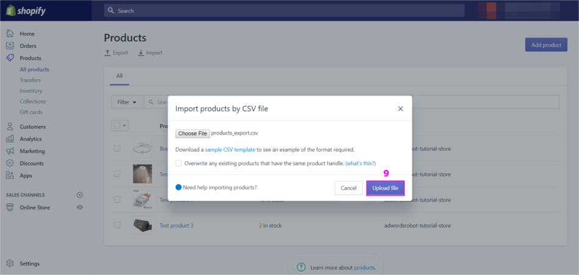Open Analytics bar chart icon
579x275 pixels.
pos(10,139)
